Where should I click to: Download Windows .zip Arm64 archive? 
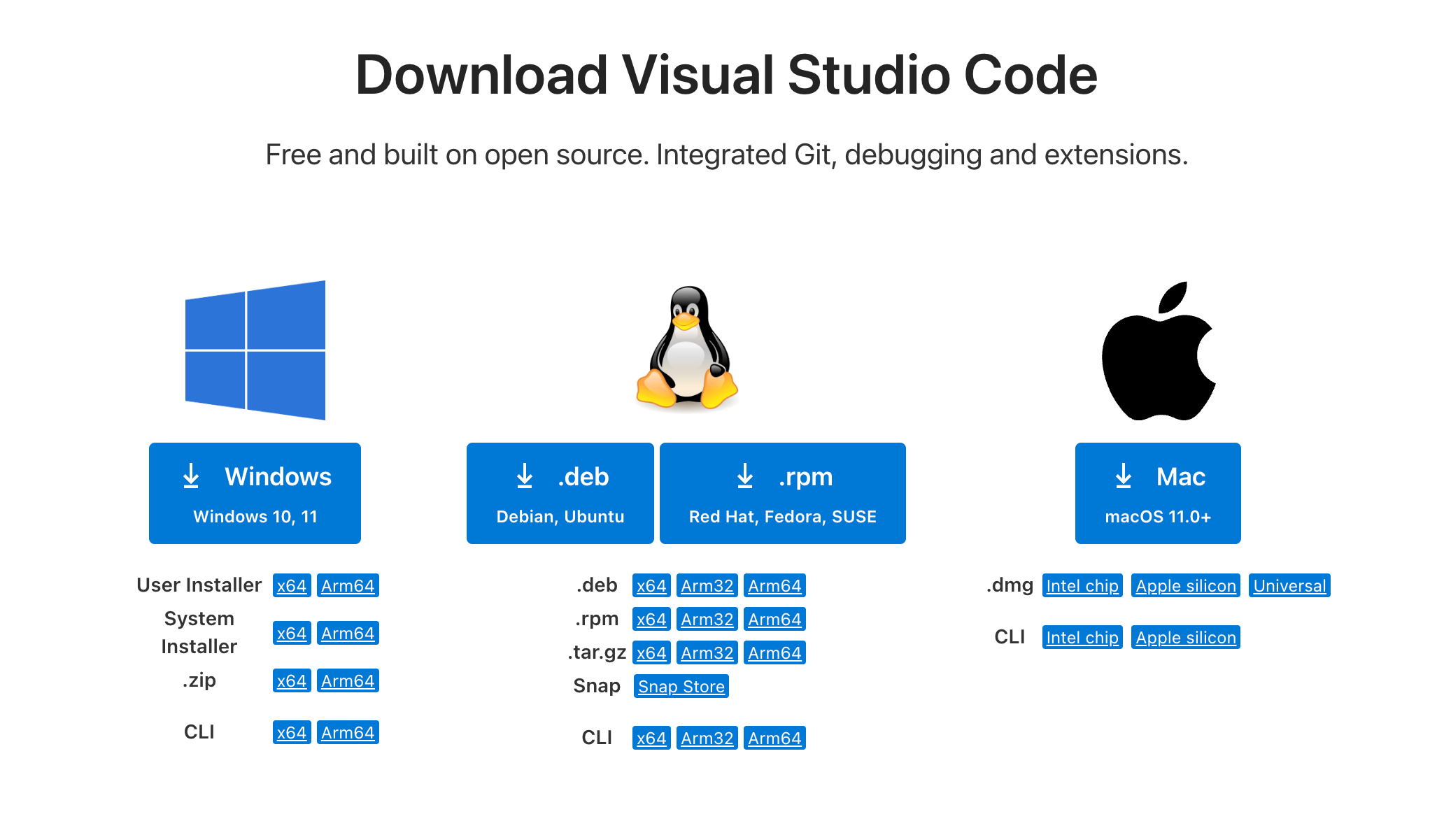(x=348, y=680)
